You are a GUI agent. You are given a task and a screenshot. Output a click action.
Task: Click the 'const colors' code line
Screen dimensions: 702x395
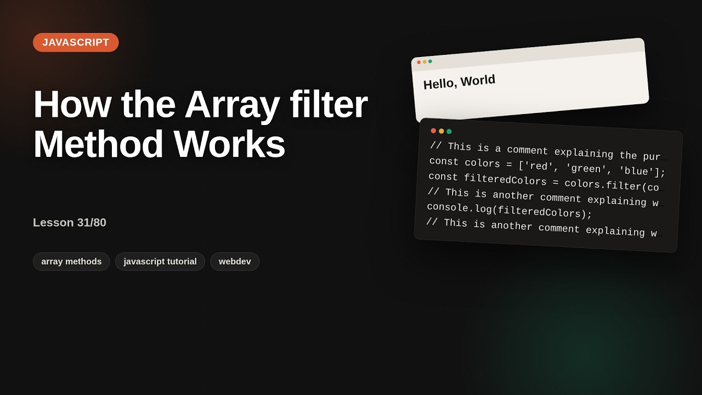point(547,167)
